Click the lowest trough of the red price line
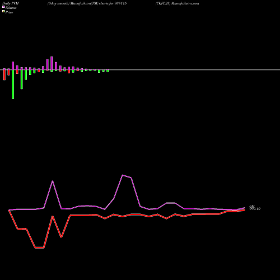Viewport: 280px width, 280px height. coord(39,248)
